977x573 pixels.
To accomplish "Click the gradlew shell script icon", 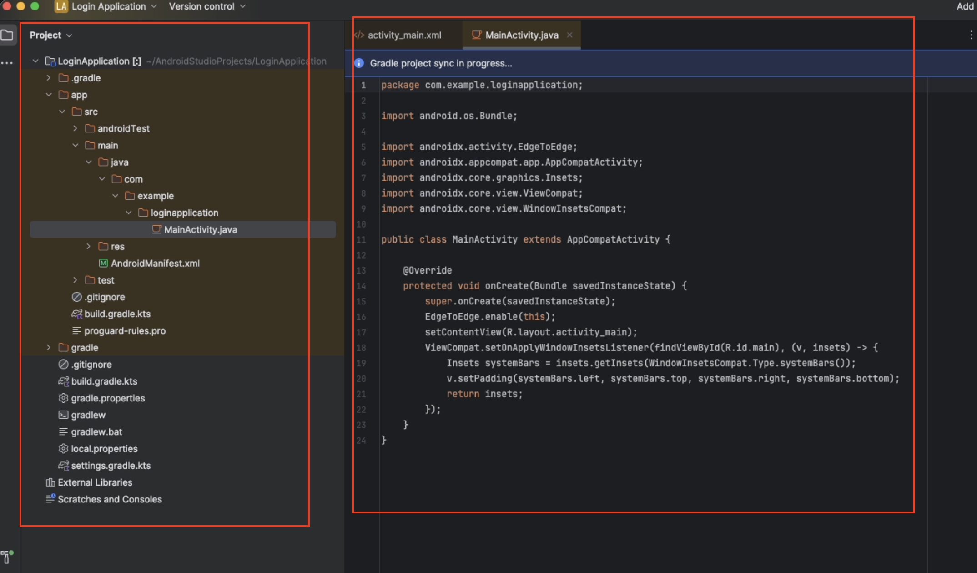I will pyautogui.click(x=63, y=415).
